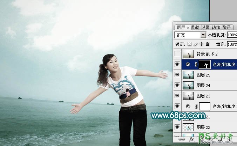Click mask link icon on selected adjustment layer

click(196, 64)
